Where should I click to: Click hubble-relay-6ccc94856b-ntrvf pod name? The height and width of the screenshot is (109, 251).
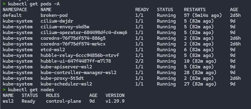pyautogui.click(x=80, y=55)
